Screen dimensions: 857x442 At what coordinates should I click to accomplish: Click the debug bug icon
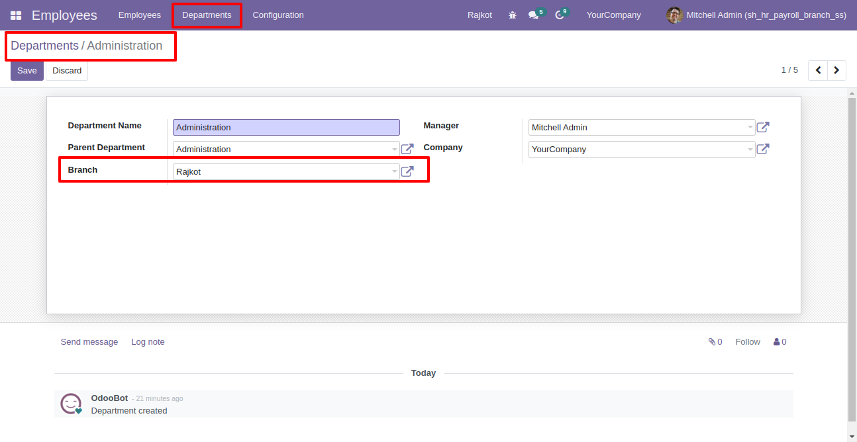512,15
